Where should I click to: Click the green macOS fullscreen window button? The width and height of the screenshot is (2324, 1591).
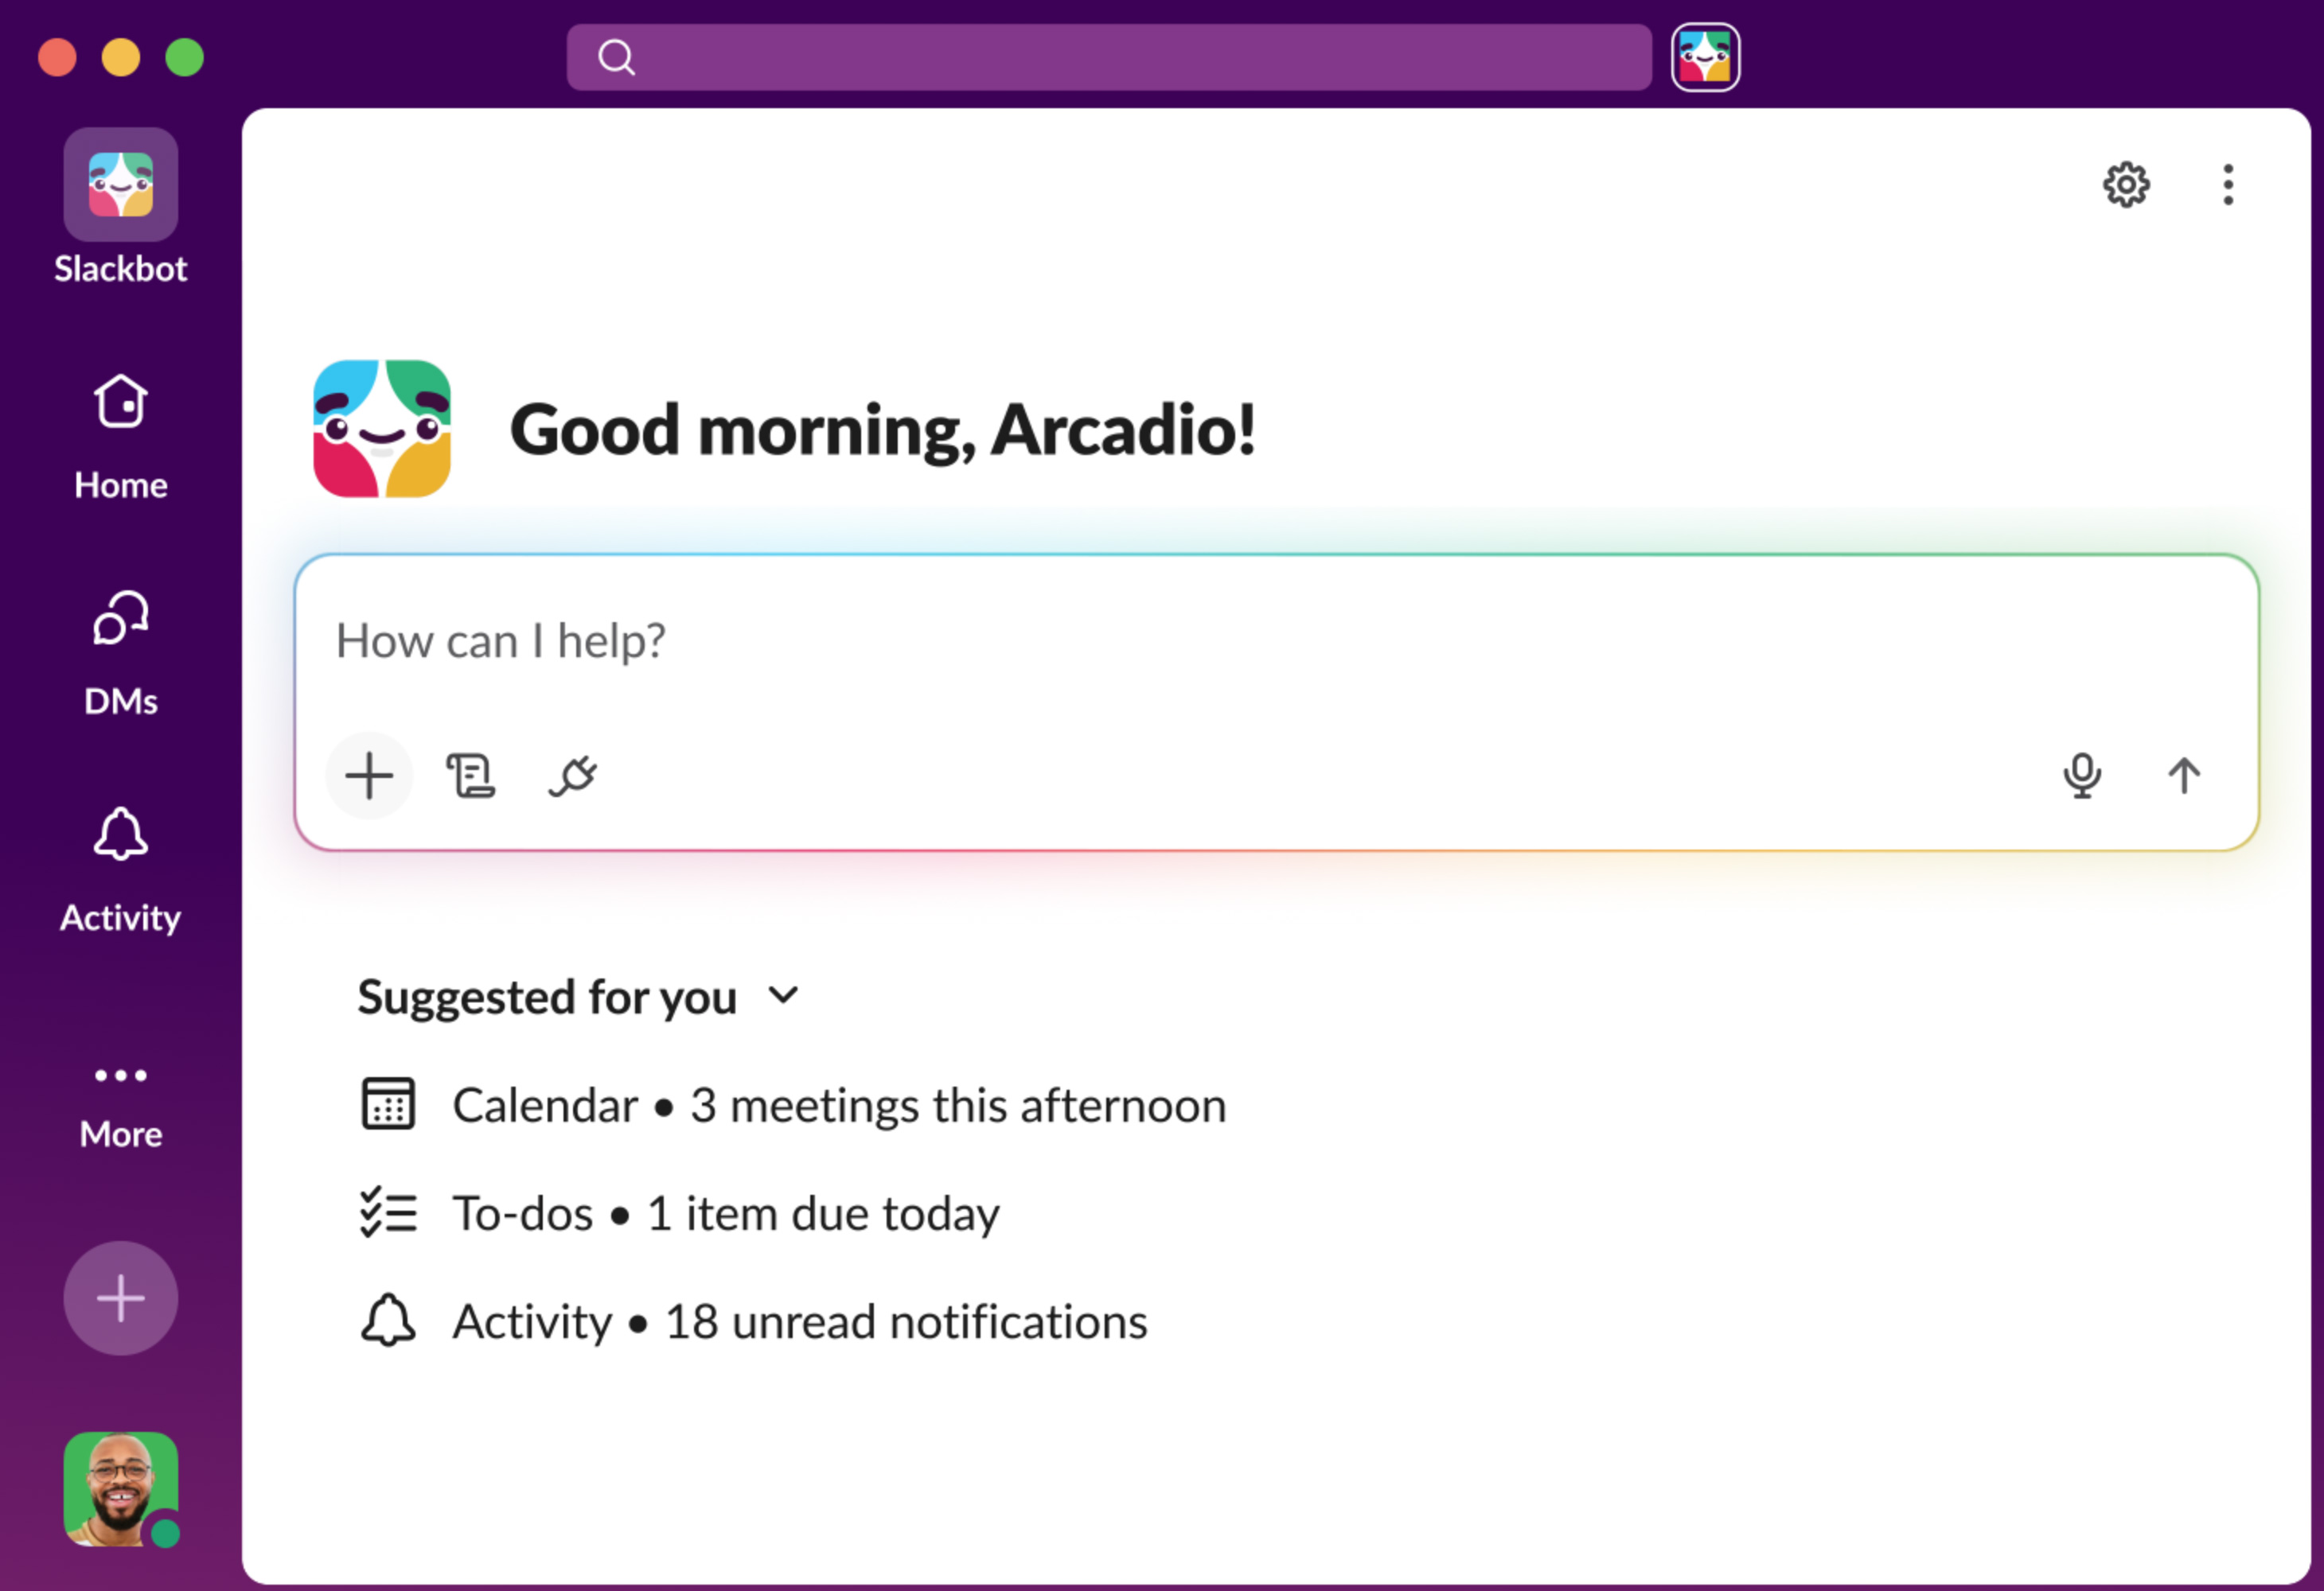(x=184, y=57)
